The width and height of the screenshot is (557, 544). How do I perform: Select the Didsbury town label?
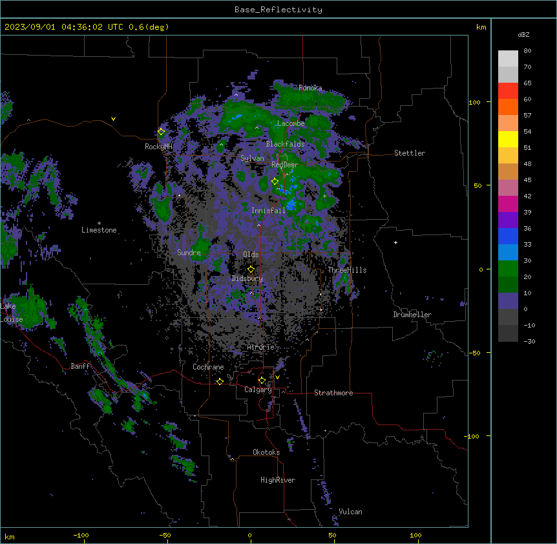click(247, 278)
